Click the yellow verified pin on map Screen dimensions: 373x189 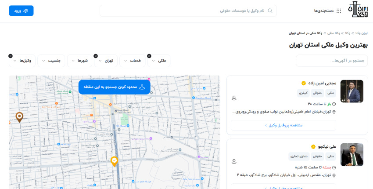click(115, 161)
